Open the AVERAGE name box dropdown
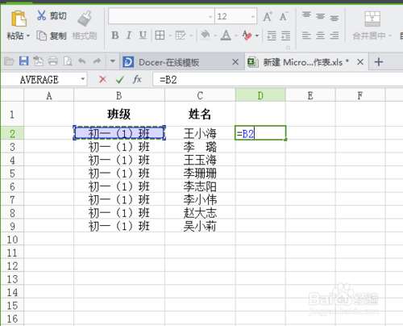This screenshot has width=403, height=326. tap(83, 79)
